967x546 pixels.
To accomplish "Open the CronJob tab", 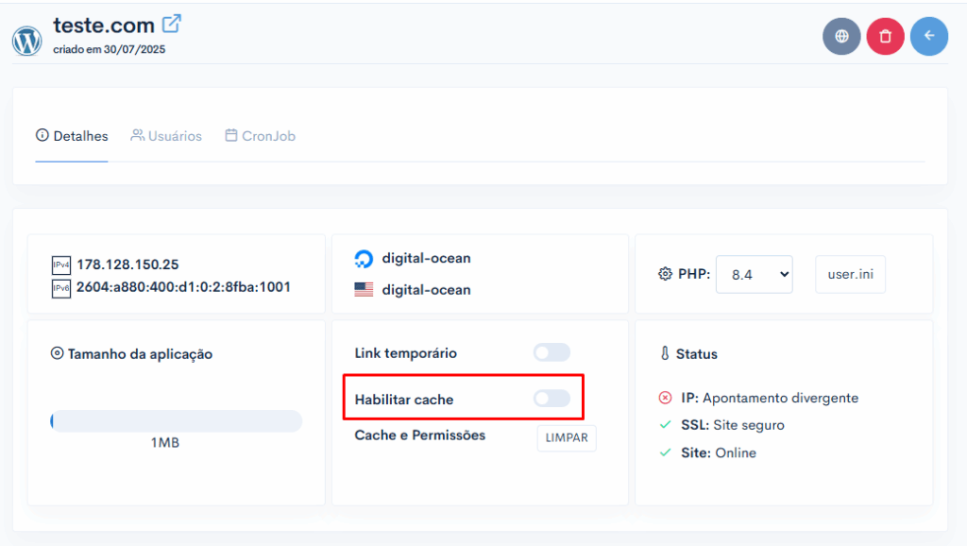I will tap(261, 136).
